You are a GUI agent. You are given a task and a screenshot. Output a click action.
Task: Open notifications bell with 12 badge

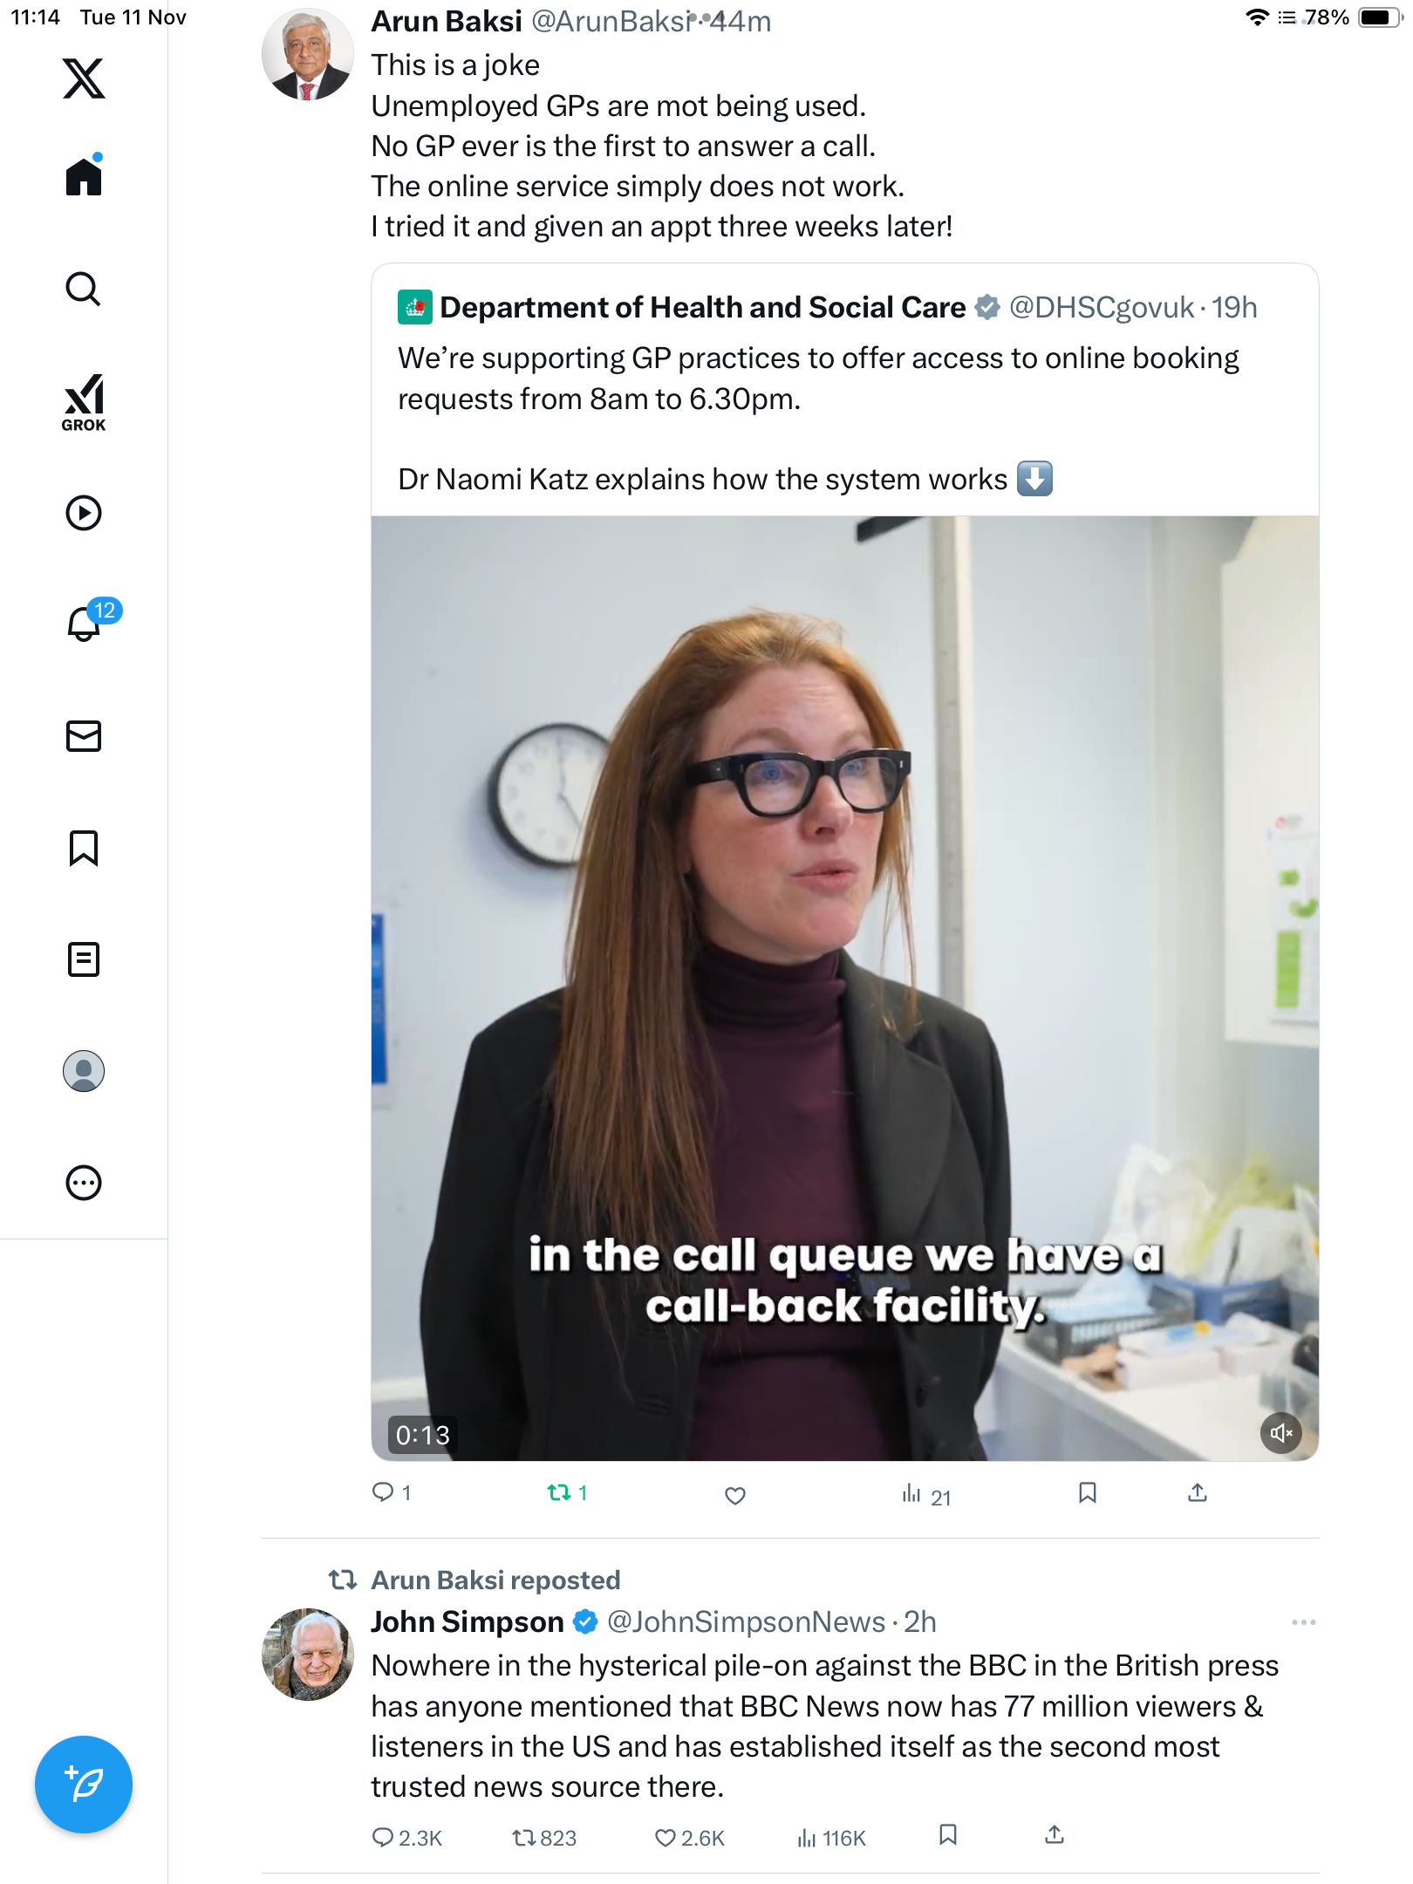pyautogui.click(x=84, y=624)
